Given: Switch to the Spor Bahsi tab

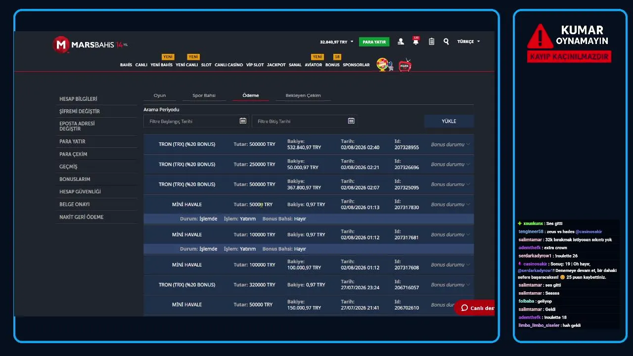Looking at the screenshot, I should 204,95.
